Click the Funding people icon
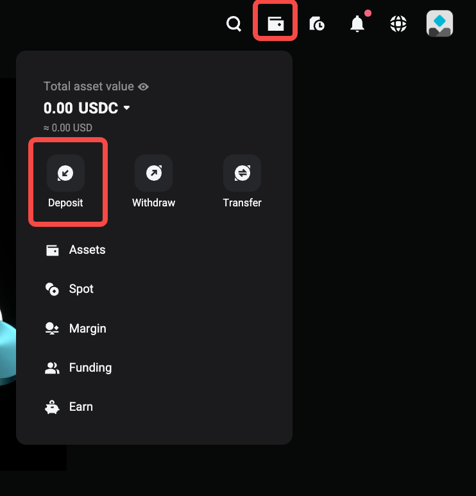476x496 pixels. tap(52, 368)
